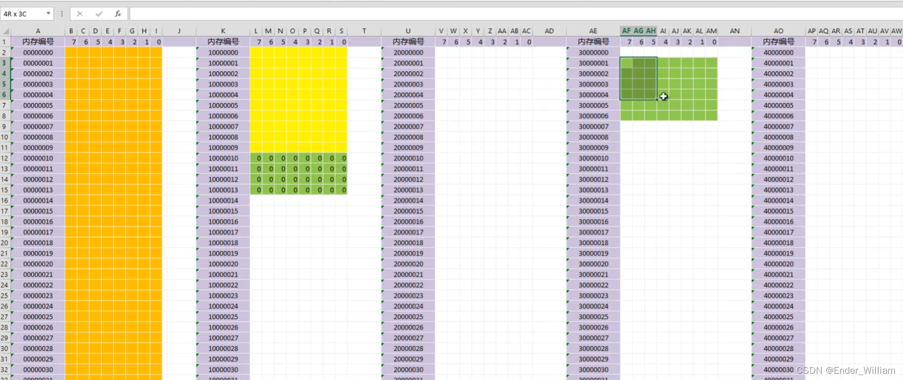Select column J header
Viewport: 903px width, 380px height.
pos(179,31)
